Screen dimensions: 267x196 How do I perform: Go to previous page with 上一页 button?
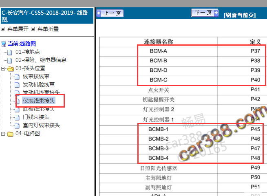[110, 13]
